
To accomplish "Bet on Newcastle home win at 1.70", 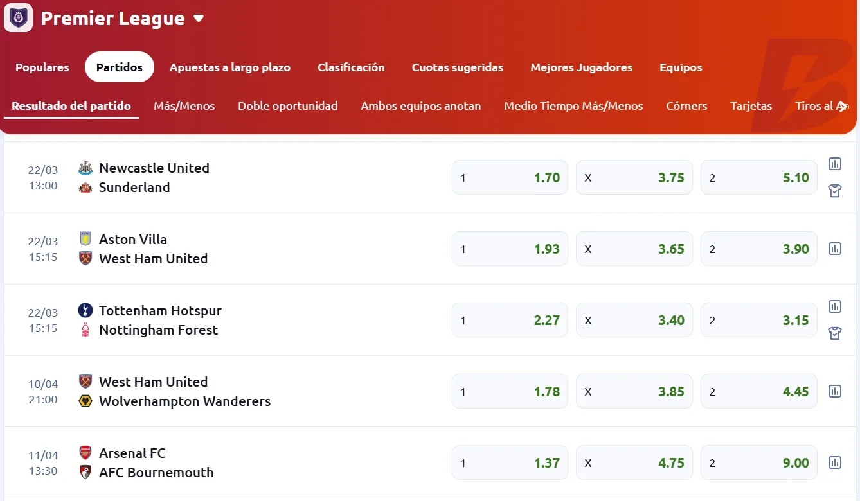I will click(x=510, y=178).
